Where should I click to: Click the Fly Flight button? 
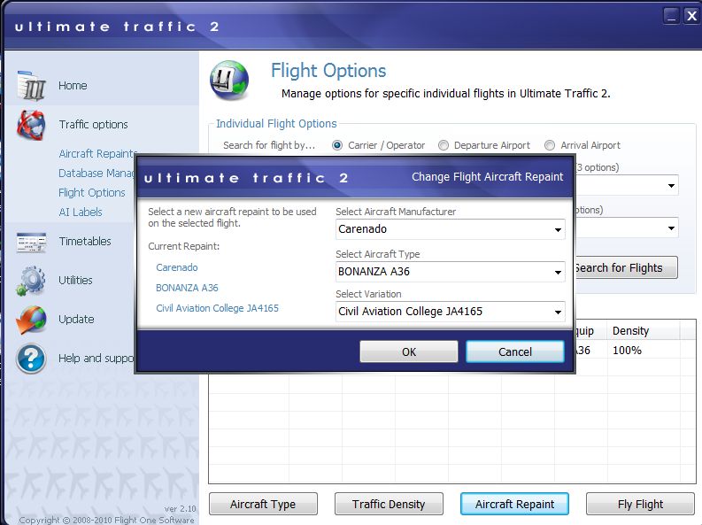coord(640,504)
